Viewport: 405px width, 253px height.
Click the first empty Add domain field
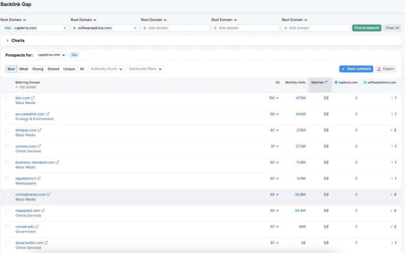[x=175, y=28]
